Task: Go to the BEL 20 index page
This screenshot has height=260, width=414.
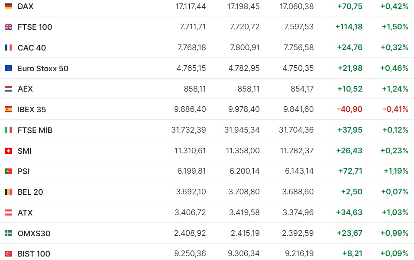Action: click(30, 192)
